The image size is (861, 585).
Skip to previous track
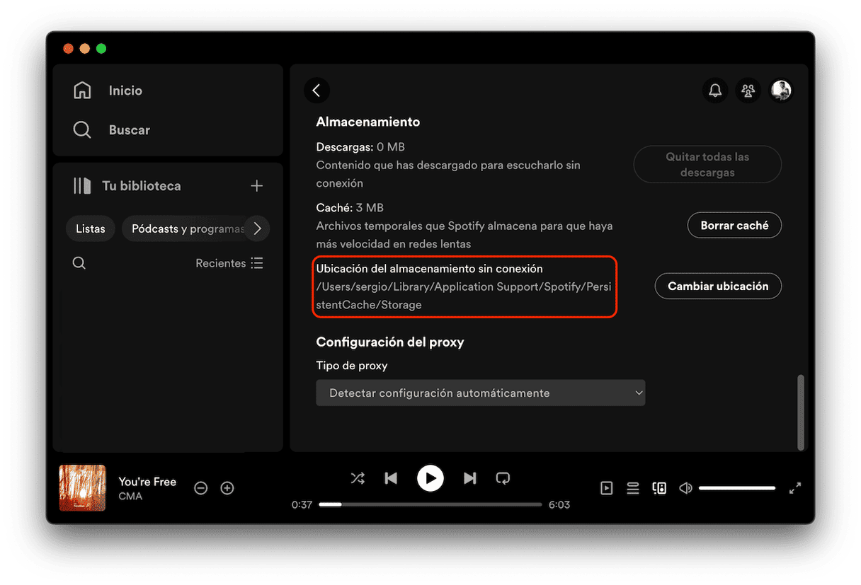tap(391, 479)
